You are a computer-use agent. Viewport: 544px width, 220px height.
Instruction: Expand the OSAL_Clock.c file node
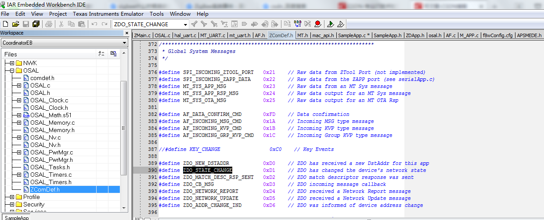(x=19, y=100)
